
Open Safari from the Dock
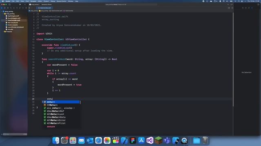pos(99,141)
